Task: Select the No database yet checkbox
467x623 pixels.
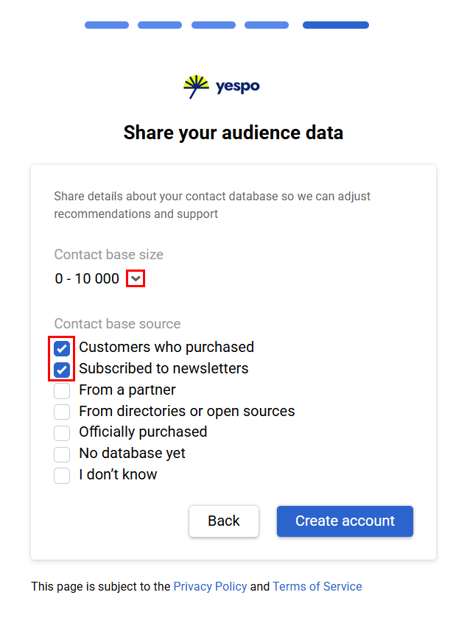Action: [62, 454]
